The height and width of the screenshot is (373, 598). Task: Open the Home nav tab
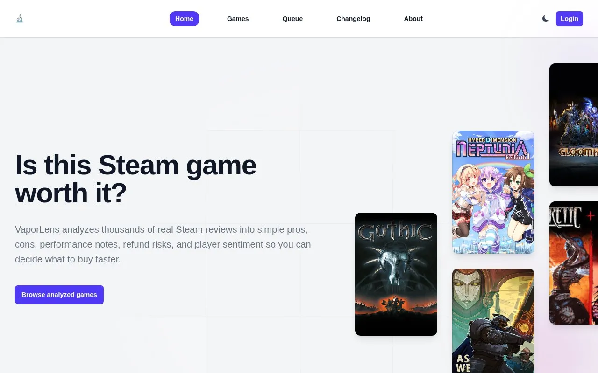click(184, 19)
